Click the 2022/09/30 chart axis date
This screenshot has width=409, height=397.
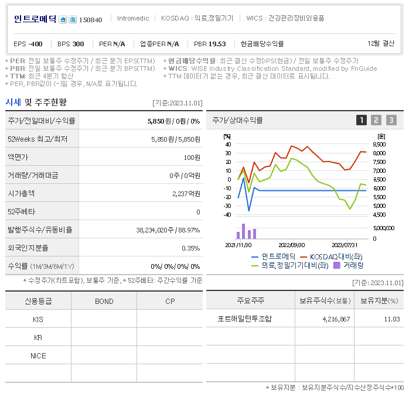[x=292, y=245]
